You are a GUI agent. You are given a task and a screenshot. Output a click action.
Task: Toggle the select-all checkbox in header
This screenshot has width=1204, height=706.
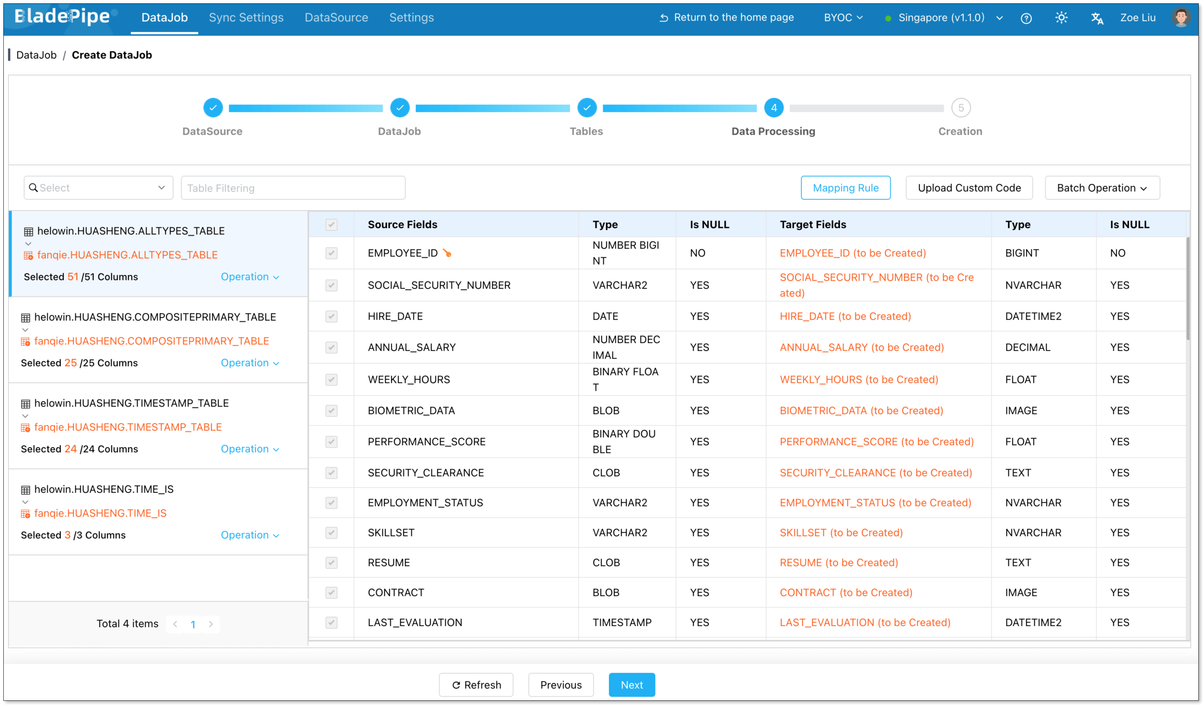[331, 225]
